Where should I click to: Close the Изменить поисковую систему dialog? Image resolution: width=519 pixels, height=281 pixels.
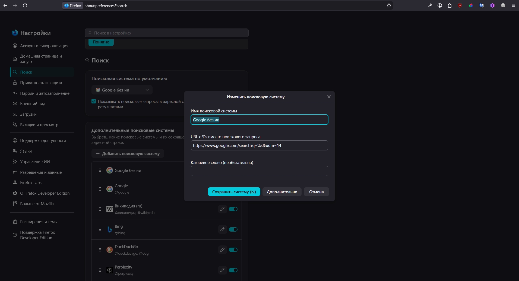click(329, 97)
